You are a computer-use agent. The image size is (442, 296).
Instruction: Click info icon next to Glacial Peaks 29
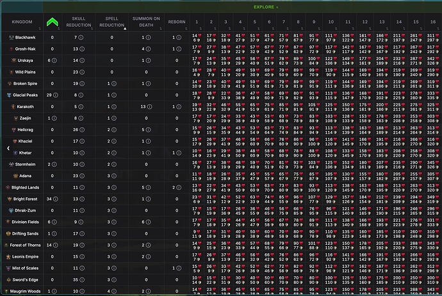point(56,95)
